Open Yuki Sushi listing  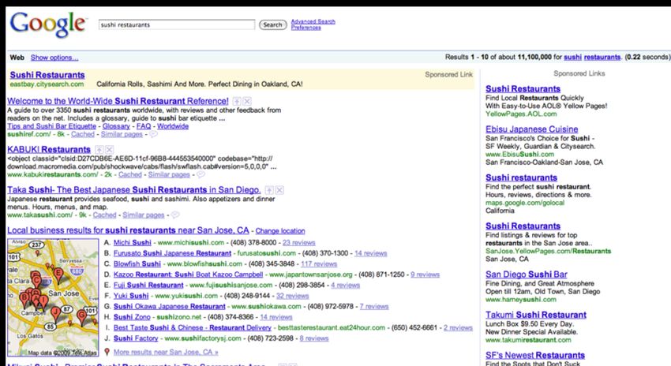pyautogui.click(x=131, y=296)
